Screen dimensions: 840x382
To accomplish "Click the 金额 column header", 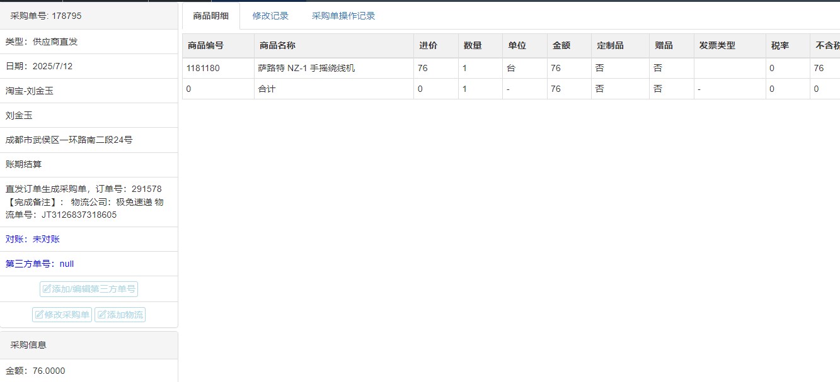I will pyautogui.click(x=569, y=45).
